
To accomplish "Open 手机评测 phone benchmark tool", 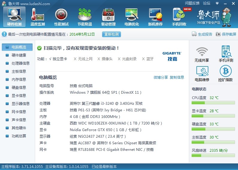I will (x=226, y=54).
